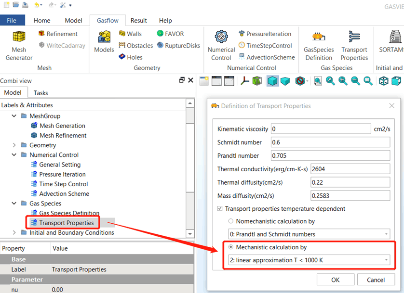This screenshot has height=293, width=404.
Task: Open the Models geometry tool
Action: (104, 42)
